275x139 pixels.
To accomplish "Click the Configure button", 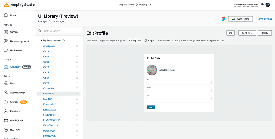I will 247,33.
